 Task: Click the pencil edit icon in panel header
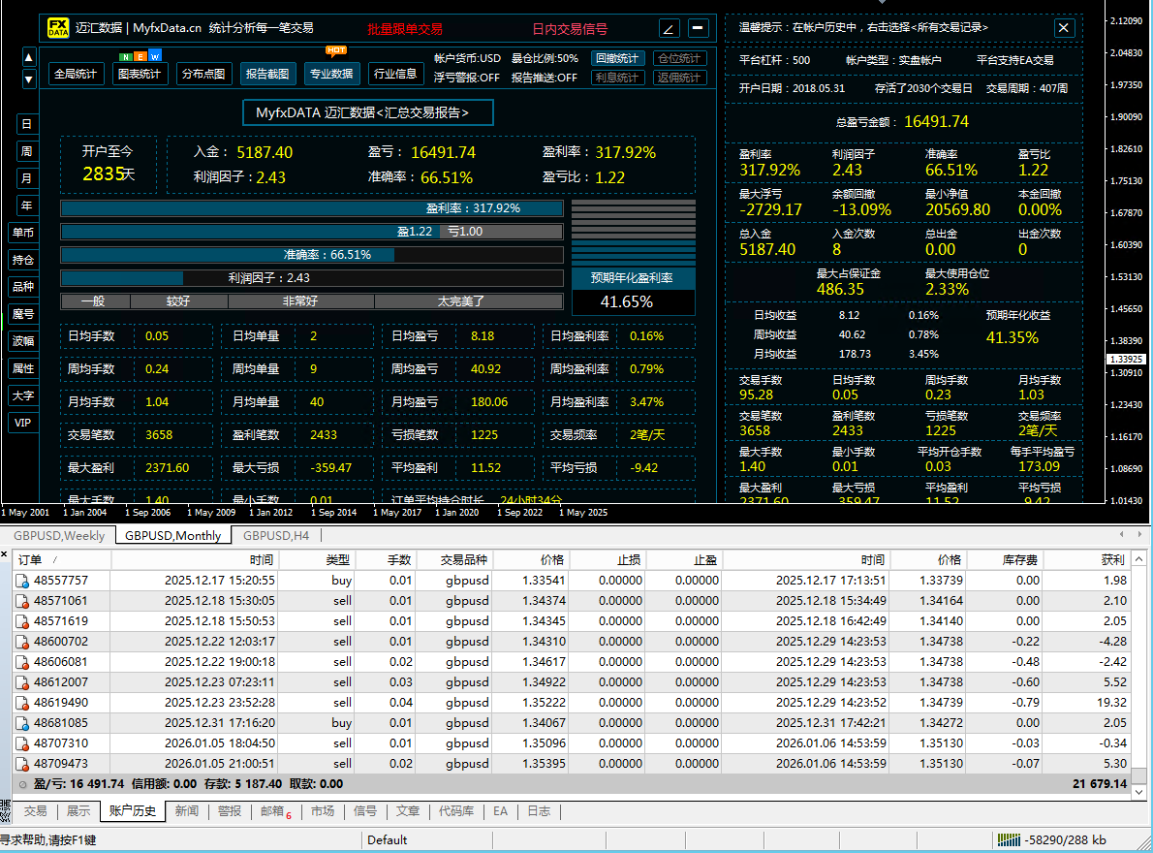[x=670, y=28]
